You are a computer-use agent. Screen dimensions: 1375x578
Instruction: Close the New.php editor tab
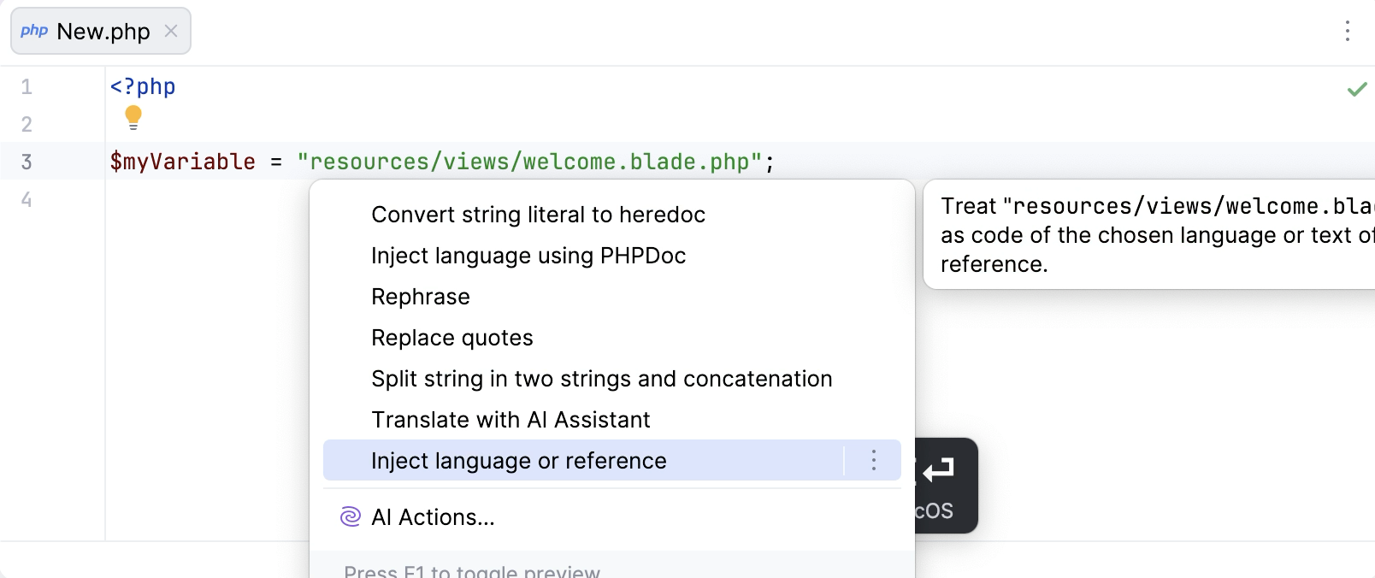click(x=171, y=31)
